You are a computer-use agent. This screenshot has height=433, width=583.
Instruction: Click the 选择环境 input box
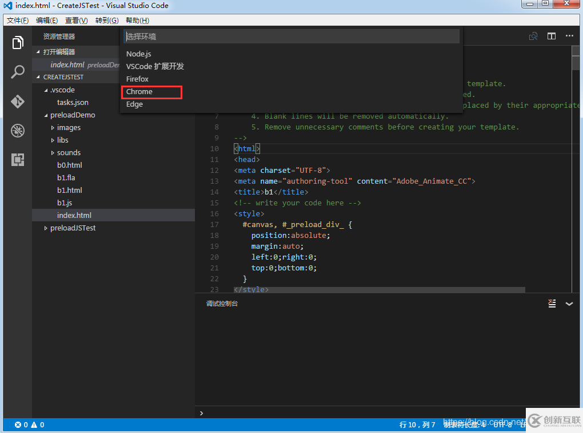291,37
